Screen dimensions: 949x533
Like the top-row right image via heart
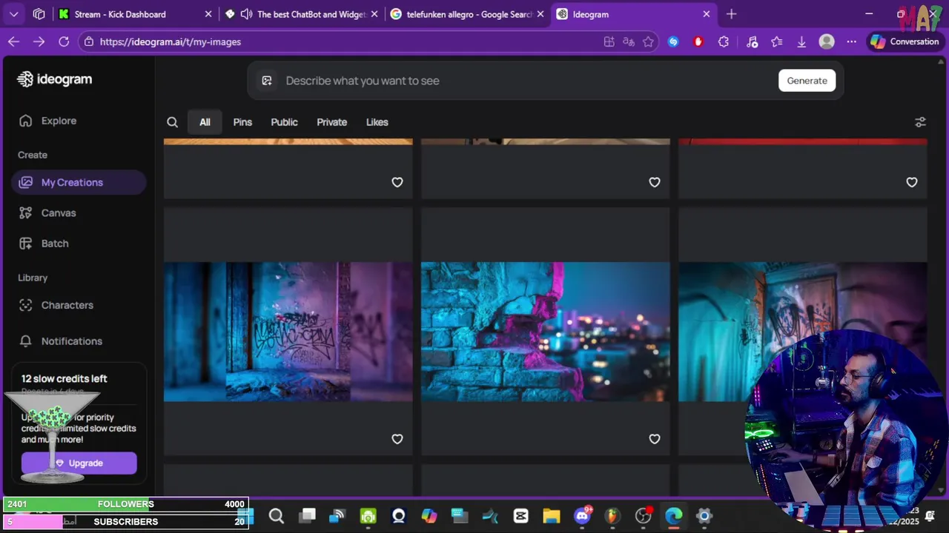[912, 182]
